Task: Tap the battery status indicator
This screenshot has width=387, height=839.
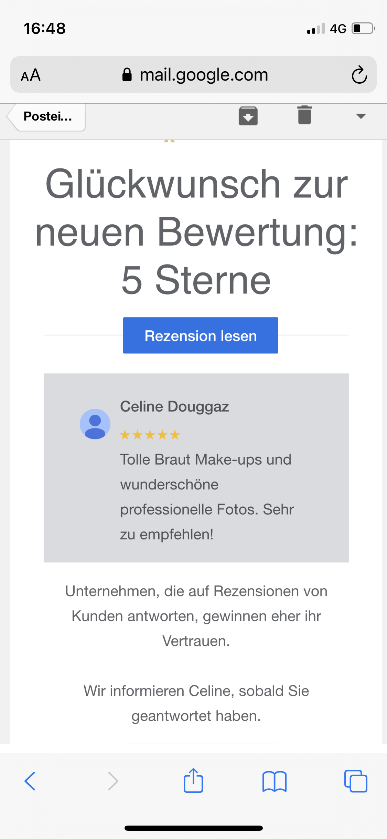Action: (363, 28)
